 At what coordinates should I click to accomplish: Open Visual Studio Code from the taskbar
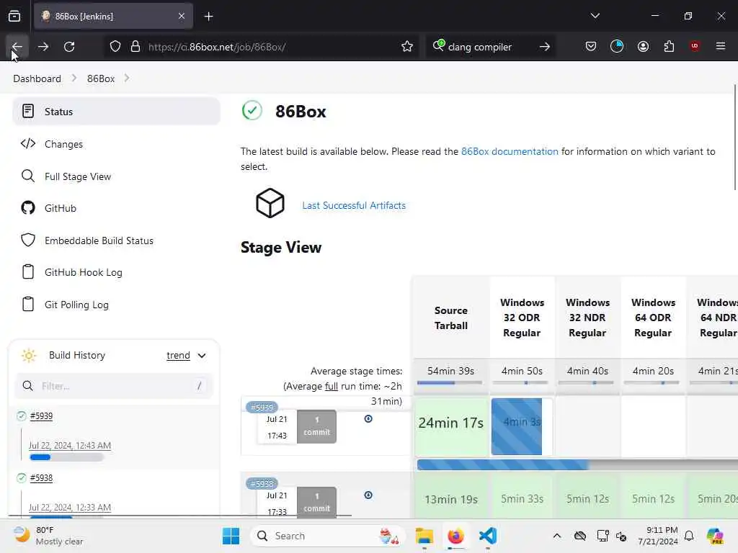click(x=488, y=536)
